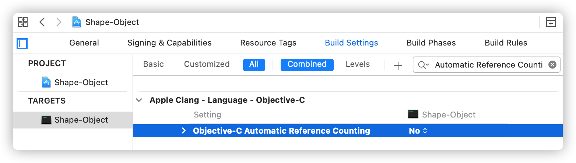Add an editor pane with plus icon
This screenshot has height=163, width=576.
pos(551,22)
